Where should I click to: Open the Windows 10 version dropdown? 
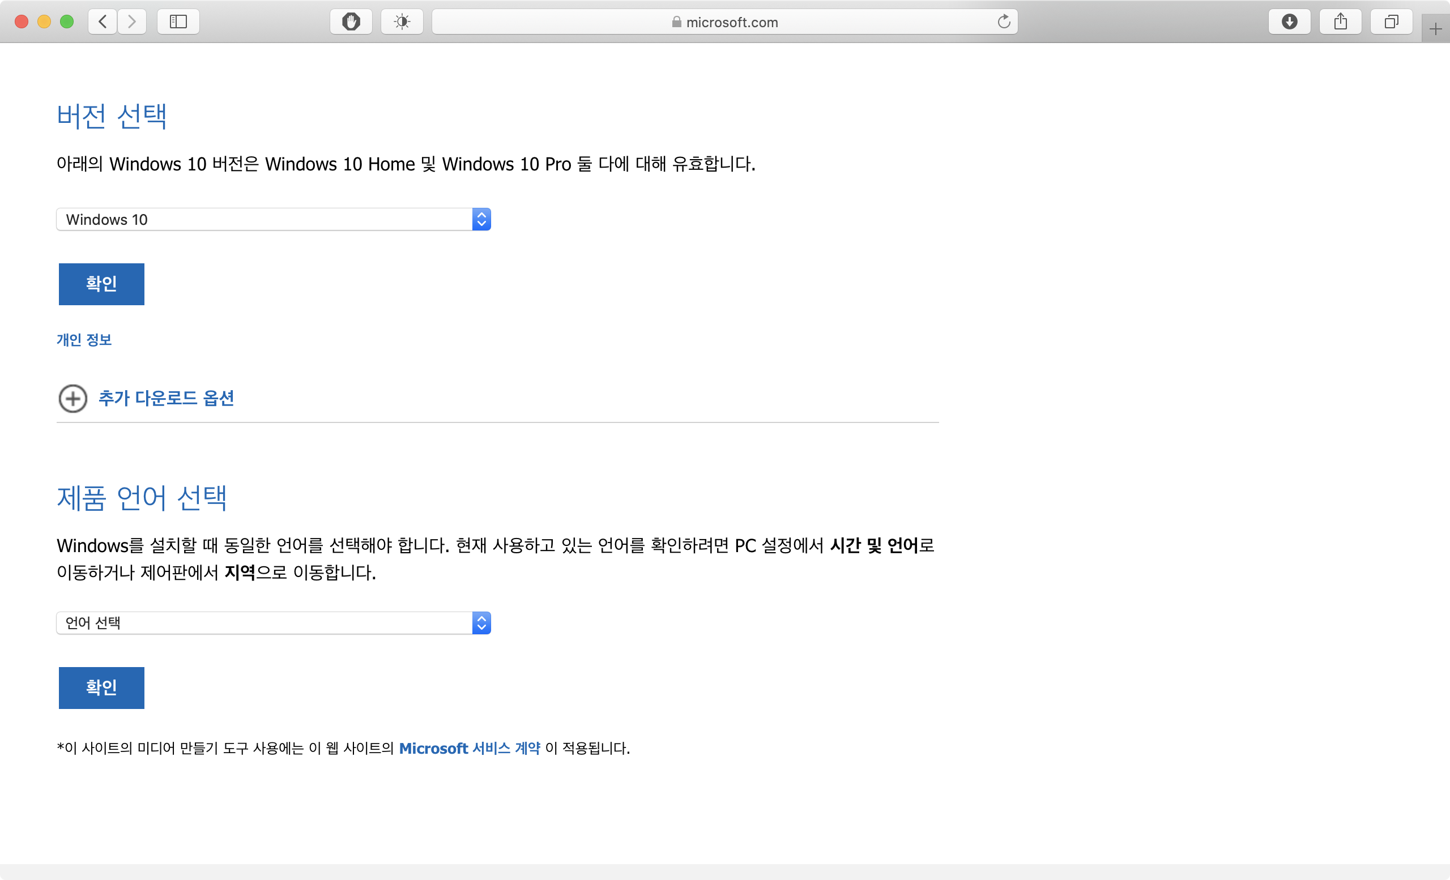273,219
